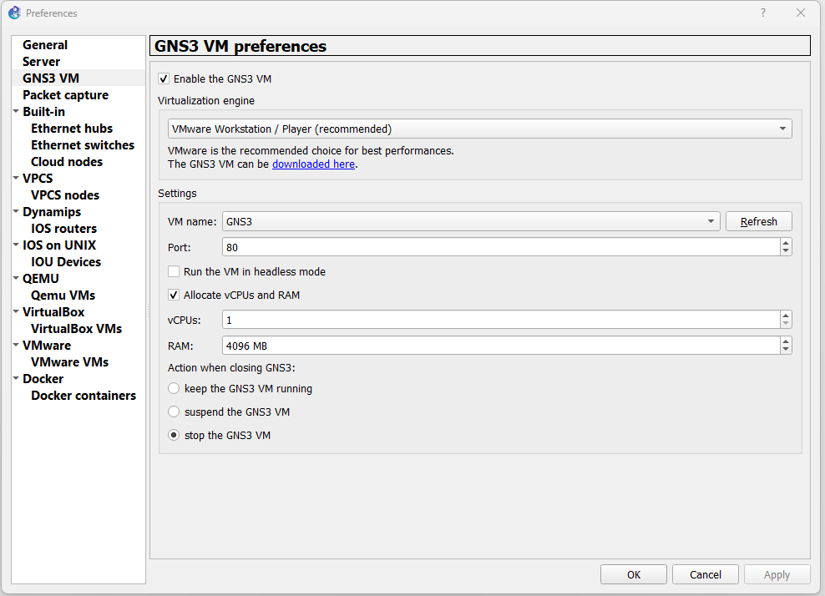Click the Refresh button
This screenshot has width=825, height=596.
pyautogui.click(x=758, y=220)
